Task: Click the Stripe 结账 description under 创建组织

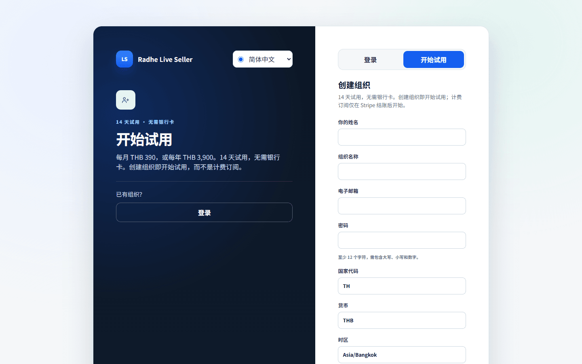Action: tap(400, 101)
